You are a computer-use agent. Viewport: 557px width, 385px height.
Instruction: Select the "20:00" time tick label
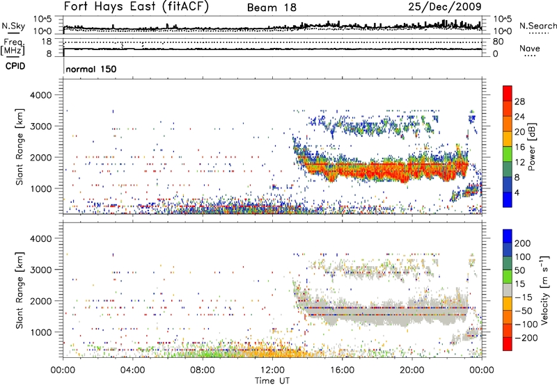pyautogui.click(x=411, y=370)
